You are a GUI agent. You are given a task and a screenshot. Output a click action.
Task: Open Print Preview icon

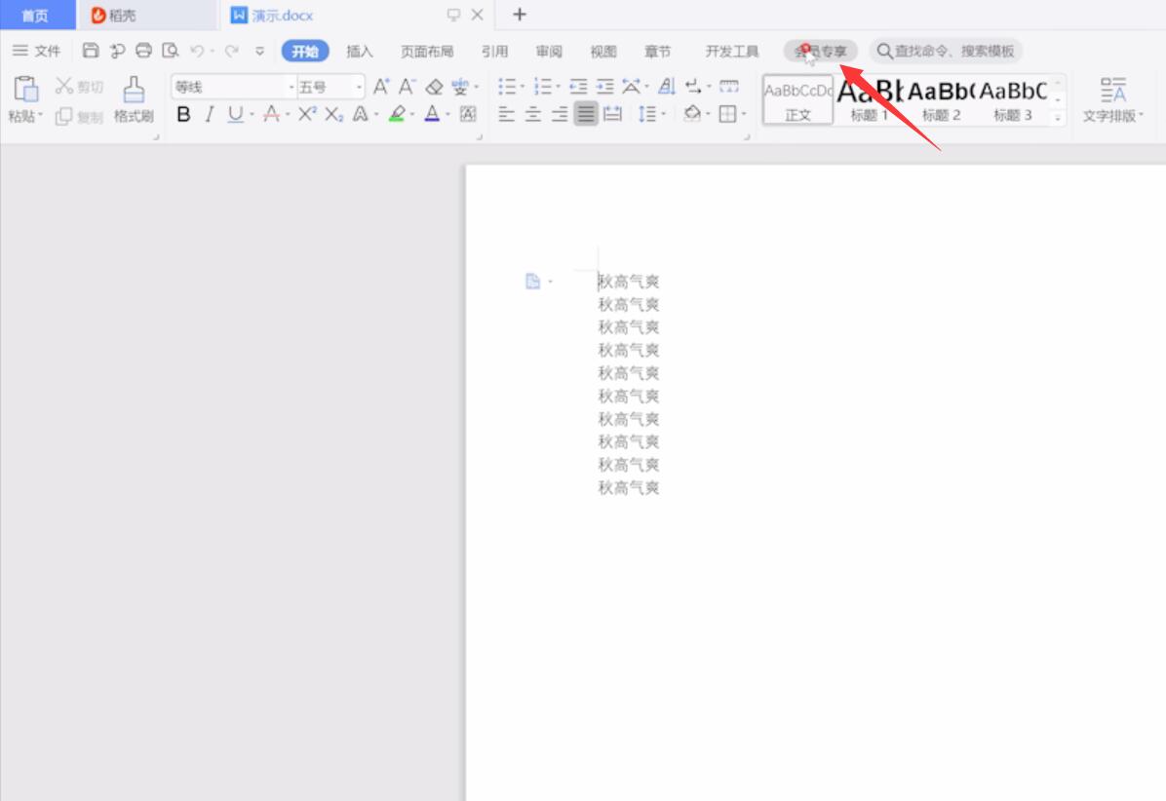point(171,51)
